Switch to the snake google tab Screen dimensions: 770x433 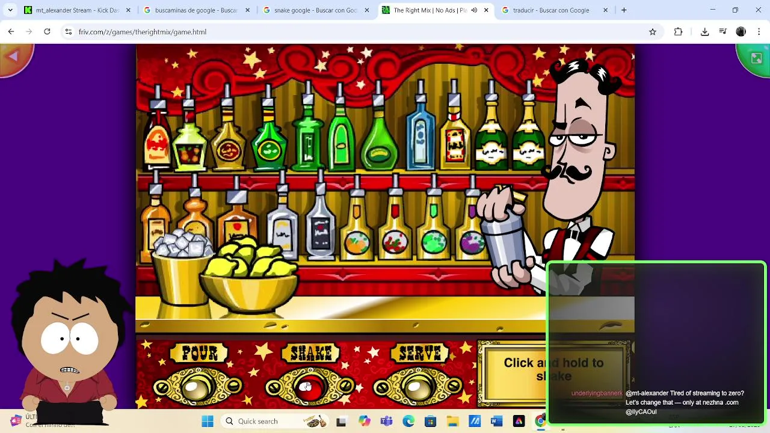point(315,10)
